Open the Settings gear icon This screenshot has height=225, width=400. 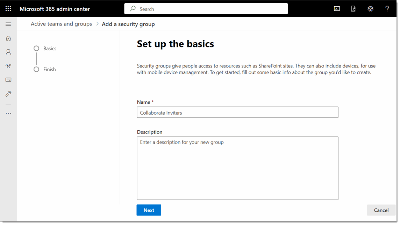(370, 8)
